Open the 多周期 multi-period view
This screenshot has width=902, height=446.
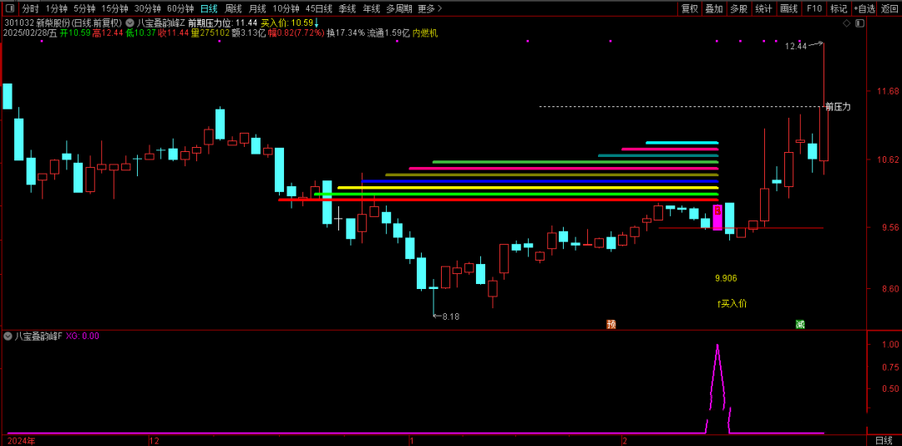(x=398, y=8)
